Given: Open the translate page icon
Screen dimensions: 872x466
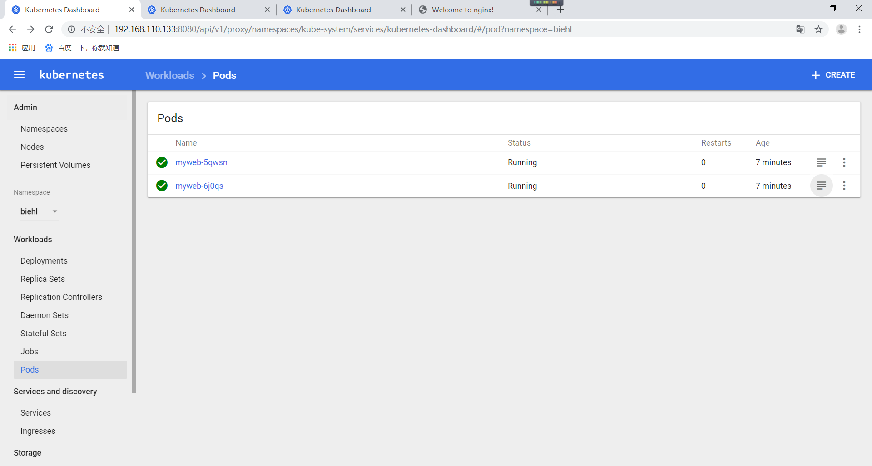Looking at the screenshot, I should (800, 29).
